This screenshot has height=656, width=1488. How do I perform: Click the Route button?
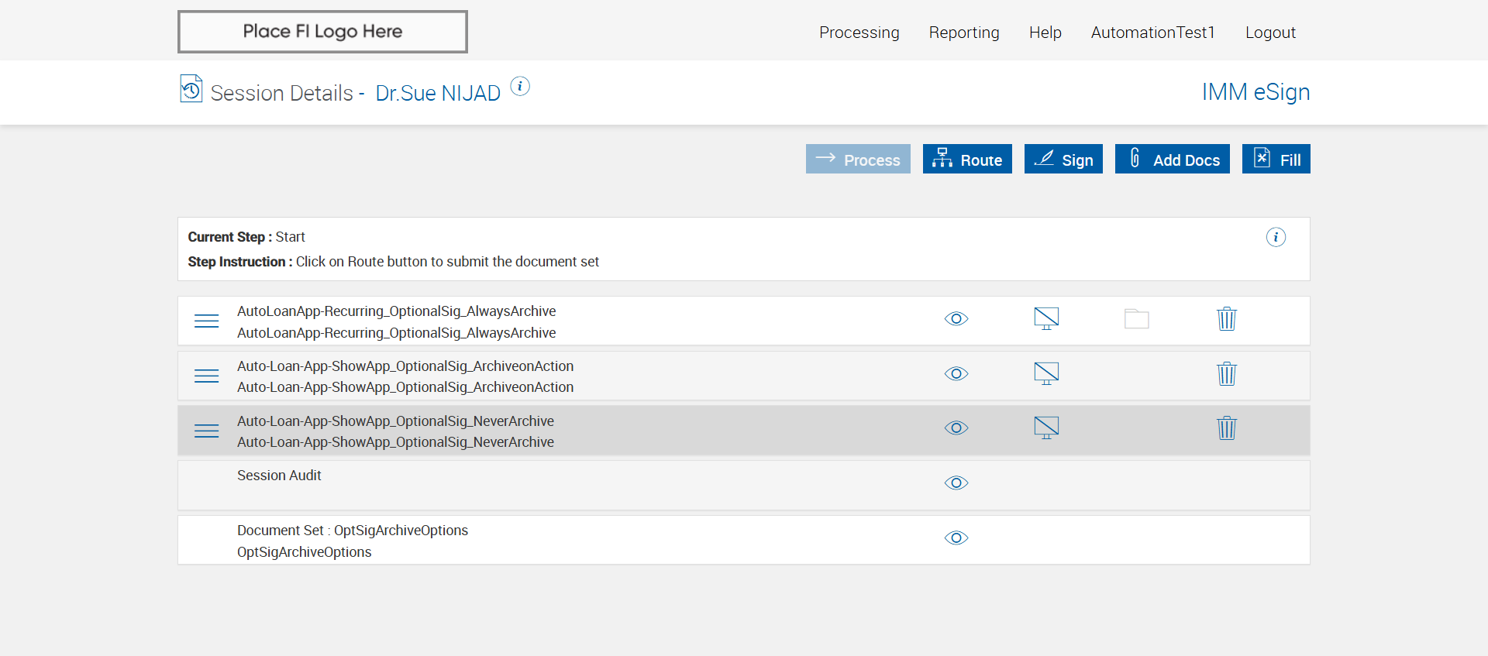tap(967, 160)
